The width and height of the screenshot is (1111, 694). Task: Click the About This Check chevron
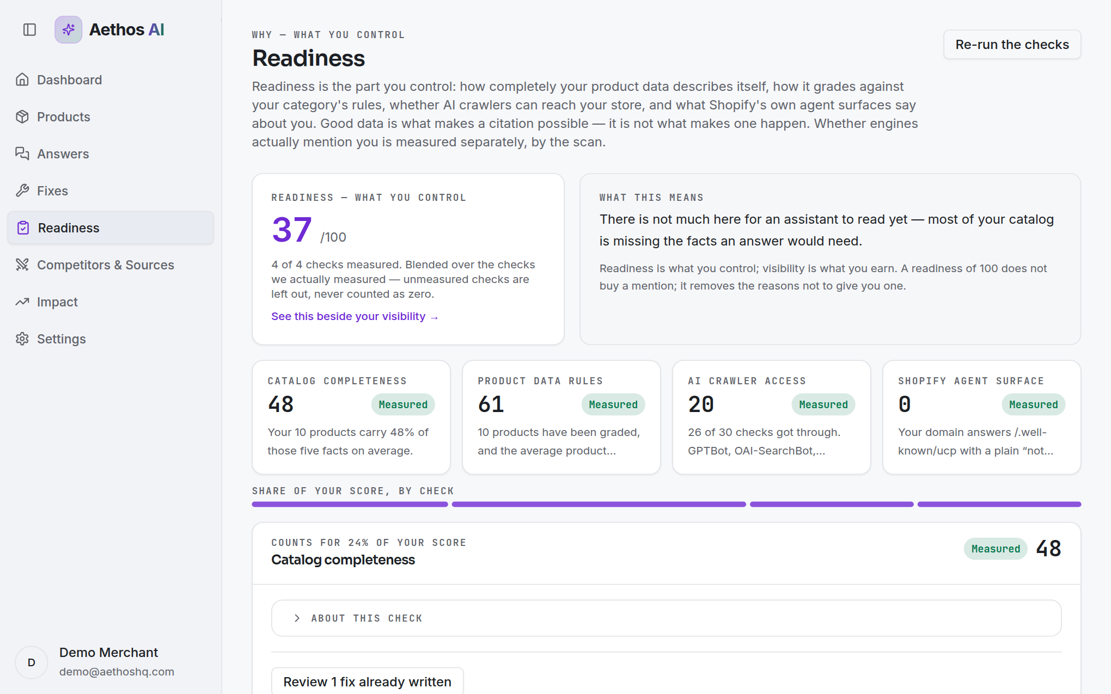tap(297, 618)
